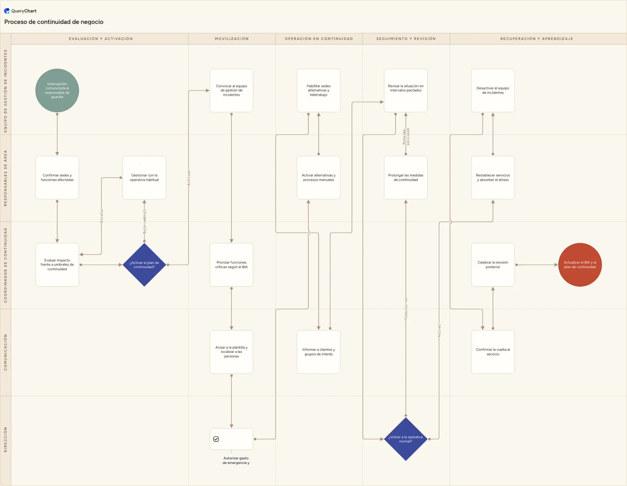This screenshot has width=627, height=486.
Task: Click the 'Volver' edge label
Action: click(439, 330)
